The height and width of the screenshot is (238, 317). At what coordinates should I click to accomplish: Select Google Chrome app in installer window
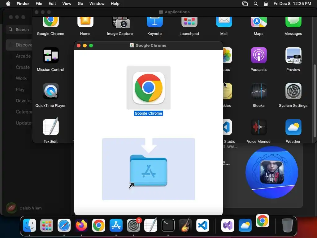point(148,88)
